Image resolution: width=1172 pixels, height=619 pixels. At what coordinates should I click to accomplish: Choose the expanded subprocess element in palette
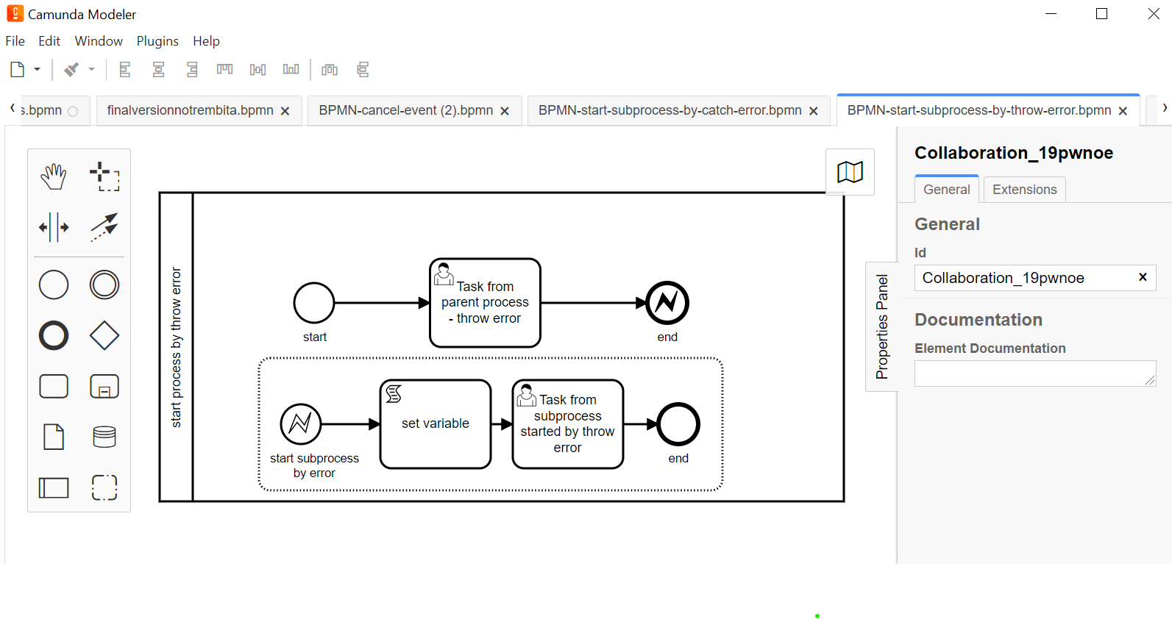[104, 386]
